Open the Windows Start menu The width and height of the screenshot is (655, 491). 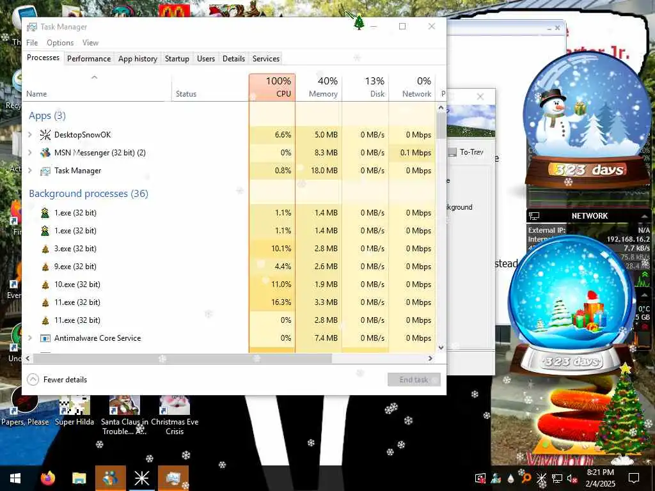pyautogui.click(x=15, y=478)
